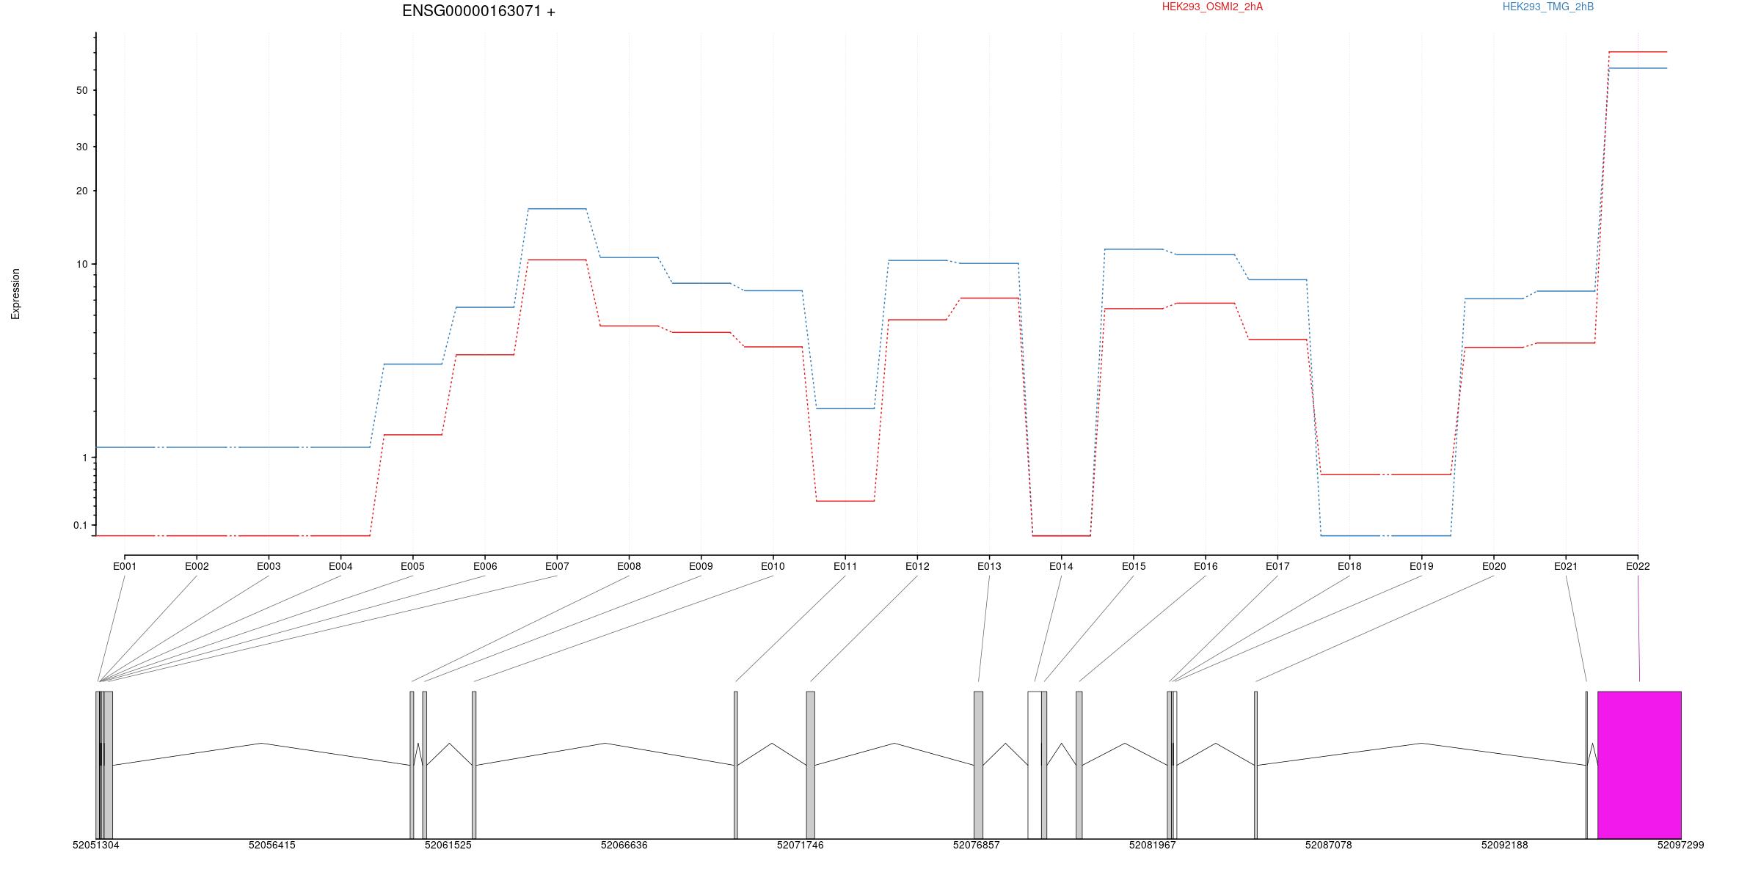Viewport: 1761px width, 880px height.
Task: Click the gene title ENSG00000163071 +
Action: 478,11
